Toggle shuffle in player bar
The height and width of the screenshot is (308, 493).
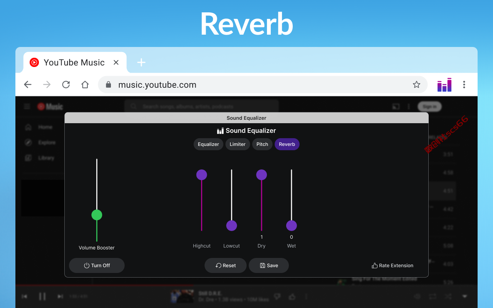click(x=448, y=296)
